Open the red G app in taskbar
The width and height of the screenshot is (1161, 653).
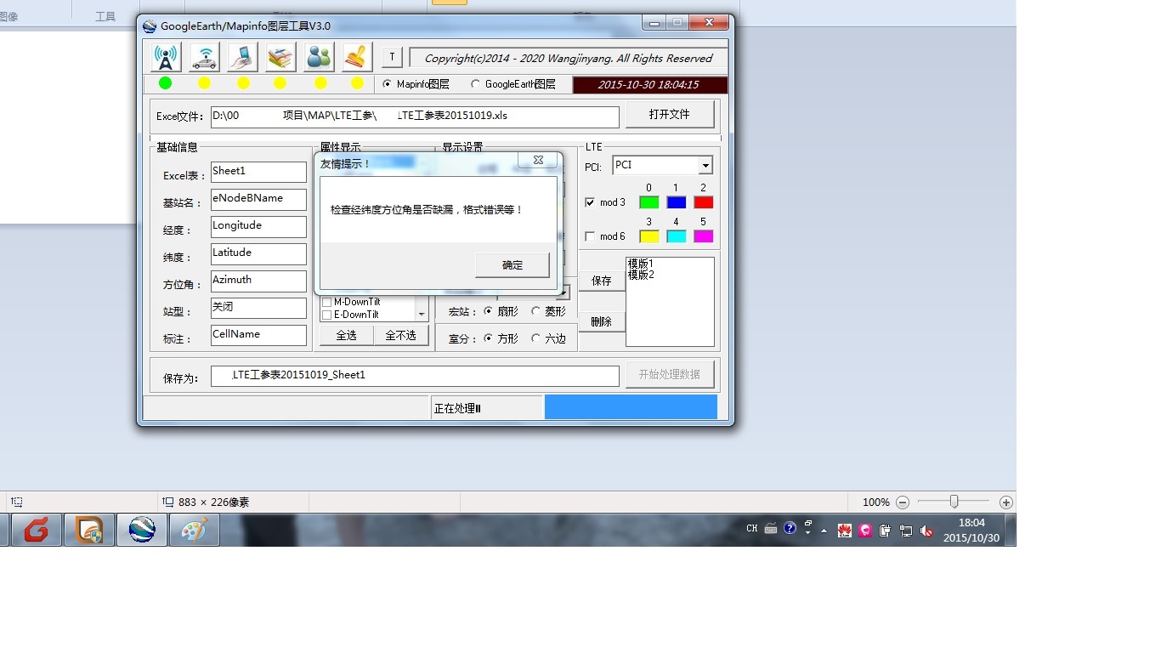click(x=36, y=530)
